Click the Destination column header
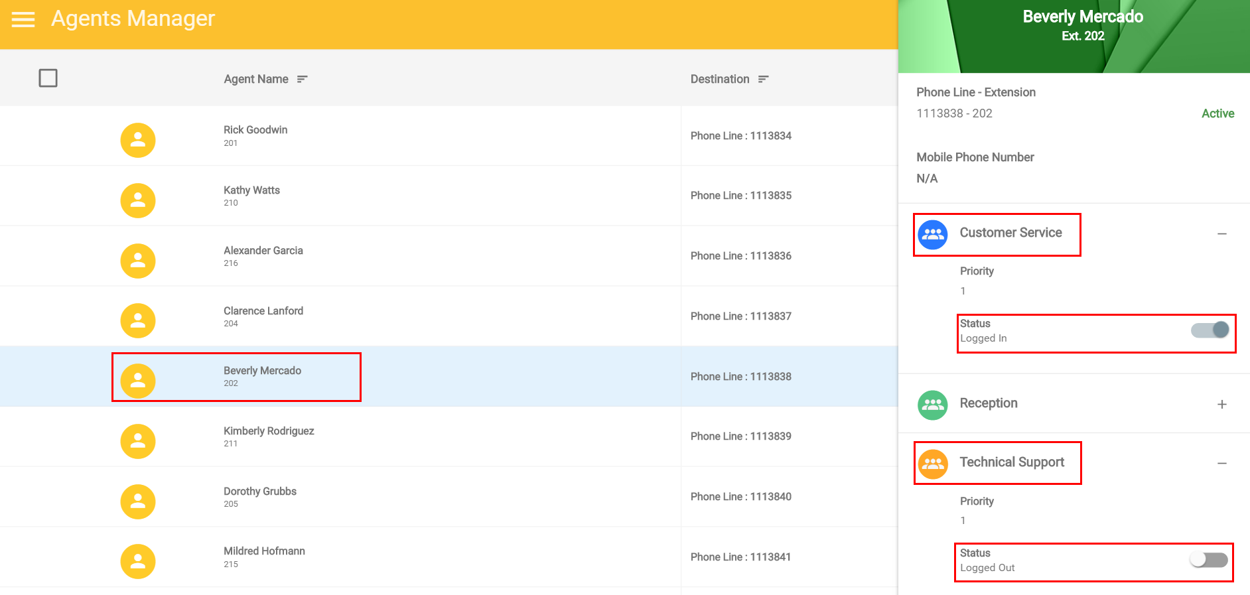Image resolution: width=1250 pixels, height=595 pixels. point(720,79)
